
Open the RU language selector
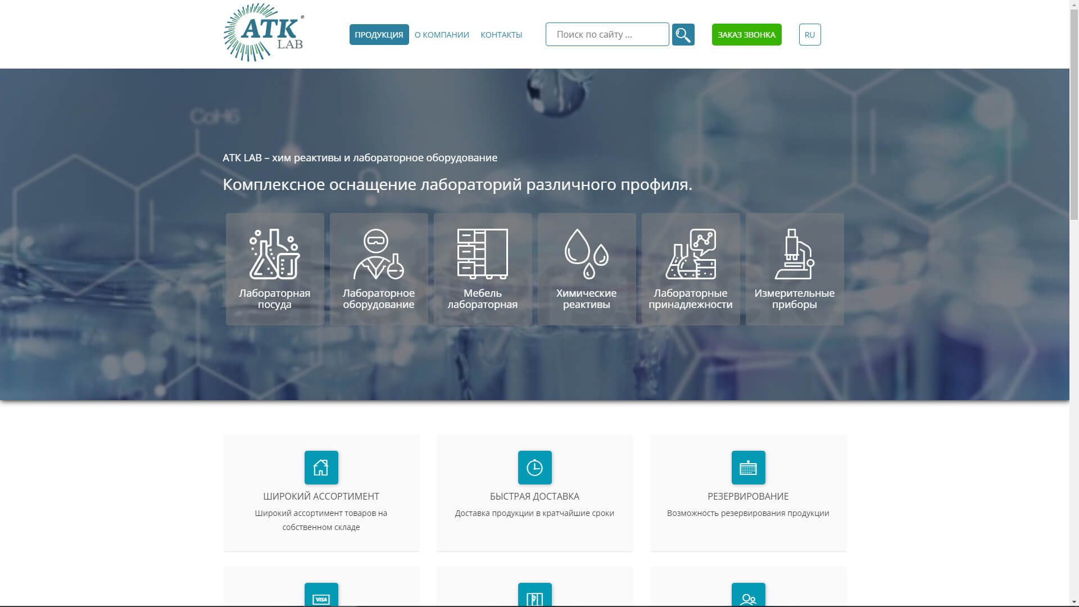pos(810,35)
